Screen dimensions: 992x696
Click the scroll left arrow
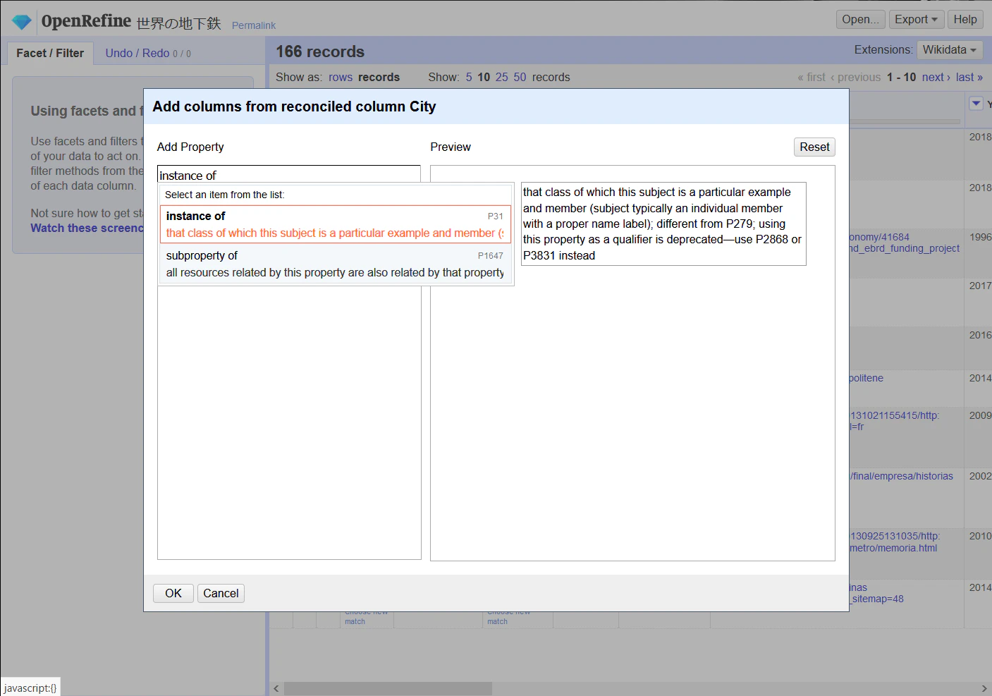point(276,688)
